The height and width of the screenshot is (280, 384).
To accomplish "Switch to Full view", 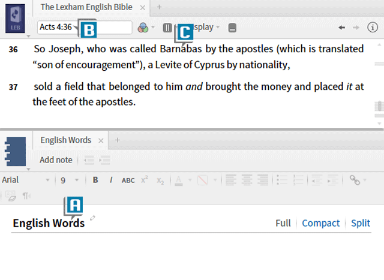I will 283,223.
